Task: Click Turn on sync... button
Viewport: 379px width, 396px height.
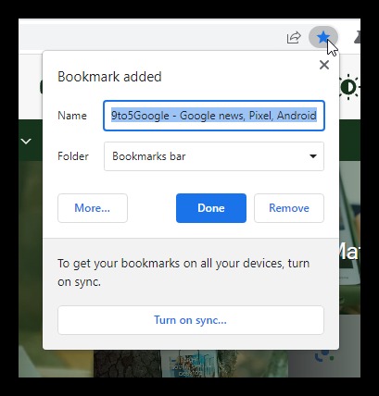Action: (x=191, y=320)
